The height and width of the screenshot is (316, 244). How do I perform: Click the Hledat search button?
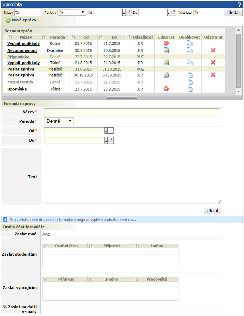click(x=233, y=13)
